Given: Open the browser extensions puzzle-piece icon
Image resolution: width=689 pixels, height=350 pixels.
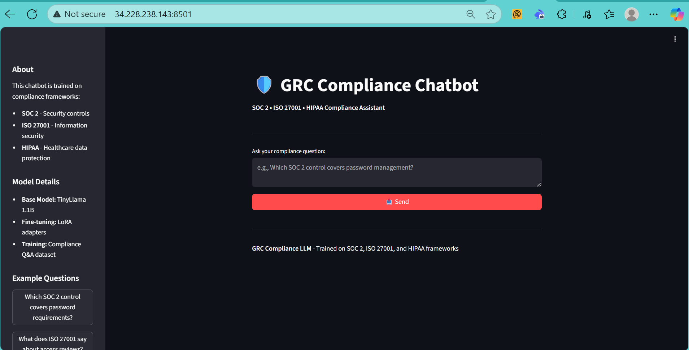Looking at the screenshot, I should (x=562, y=14).
